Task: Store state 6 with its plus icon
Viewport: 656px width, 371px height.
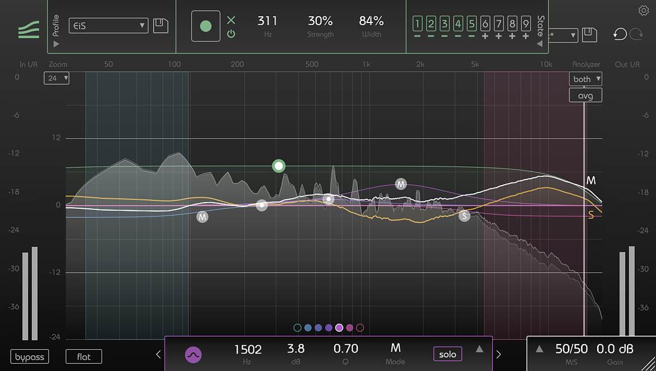Action: tap(485, 36)
